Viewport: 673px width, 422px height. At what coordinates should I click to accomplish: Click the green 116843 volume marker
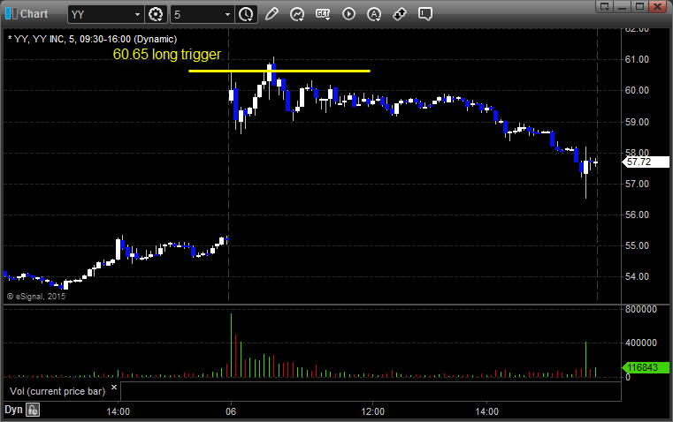point(646,367)
